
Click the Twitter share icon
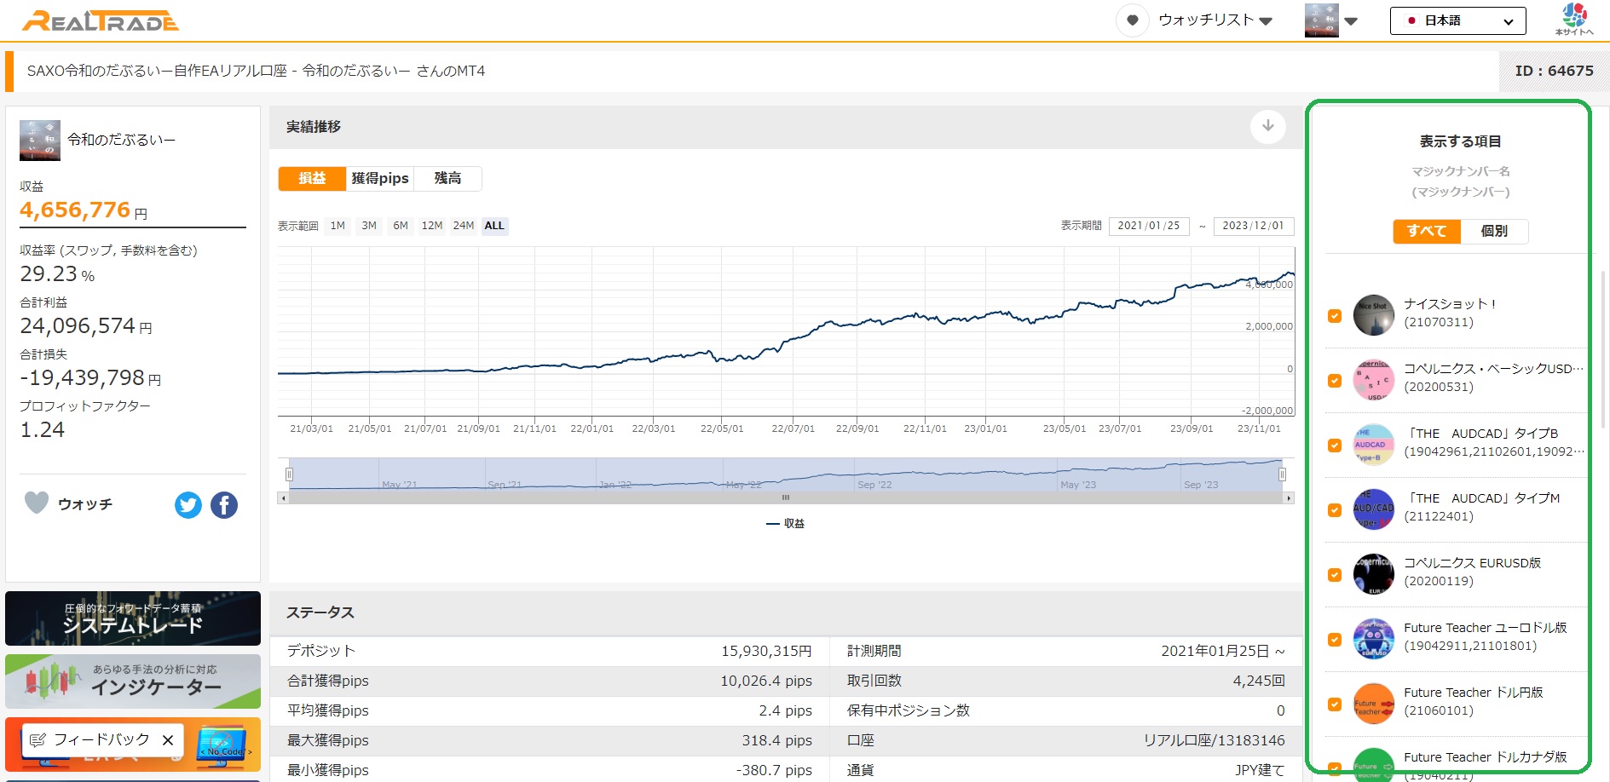point(188,505)
